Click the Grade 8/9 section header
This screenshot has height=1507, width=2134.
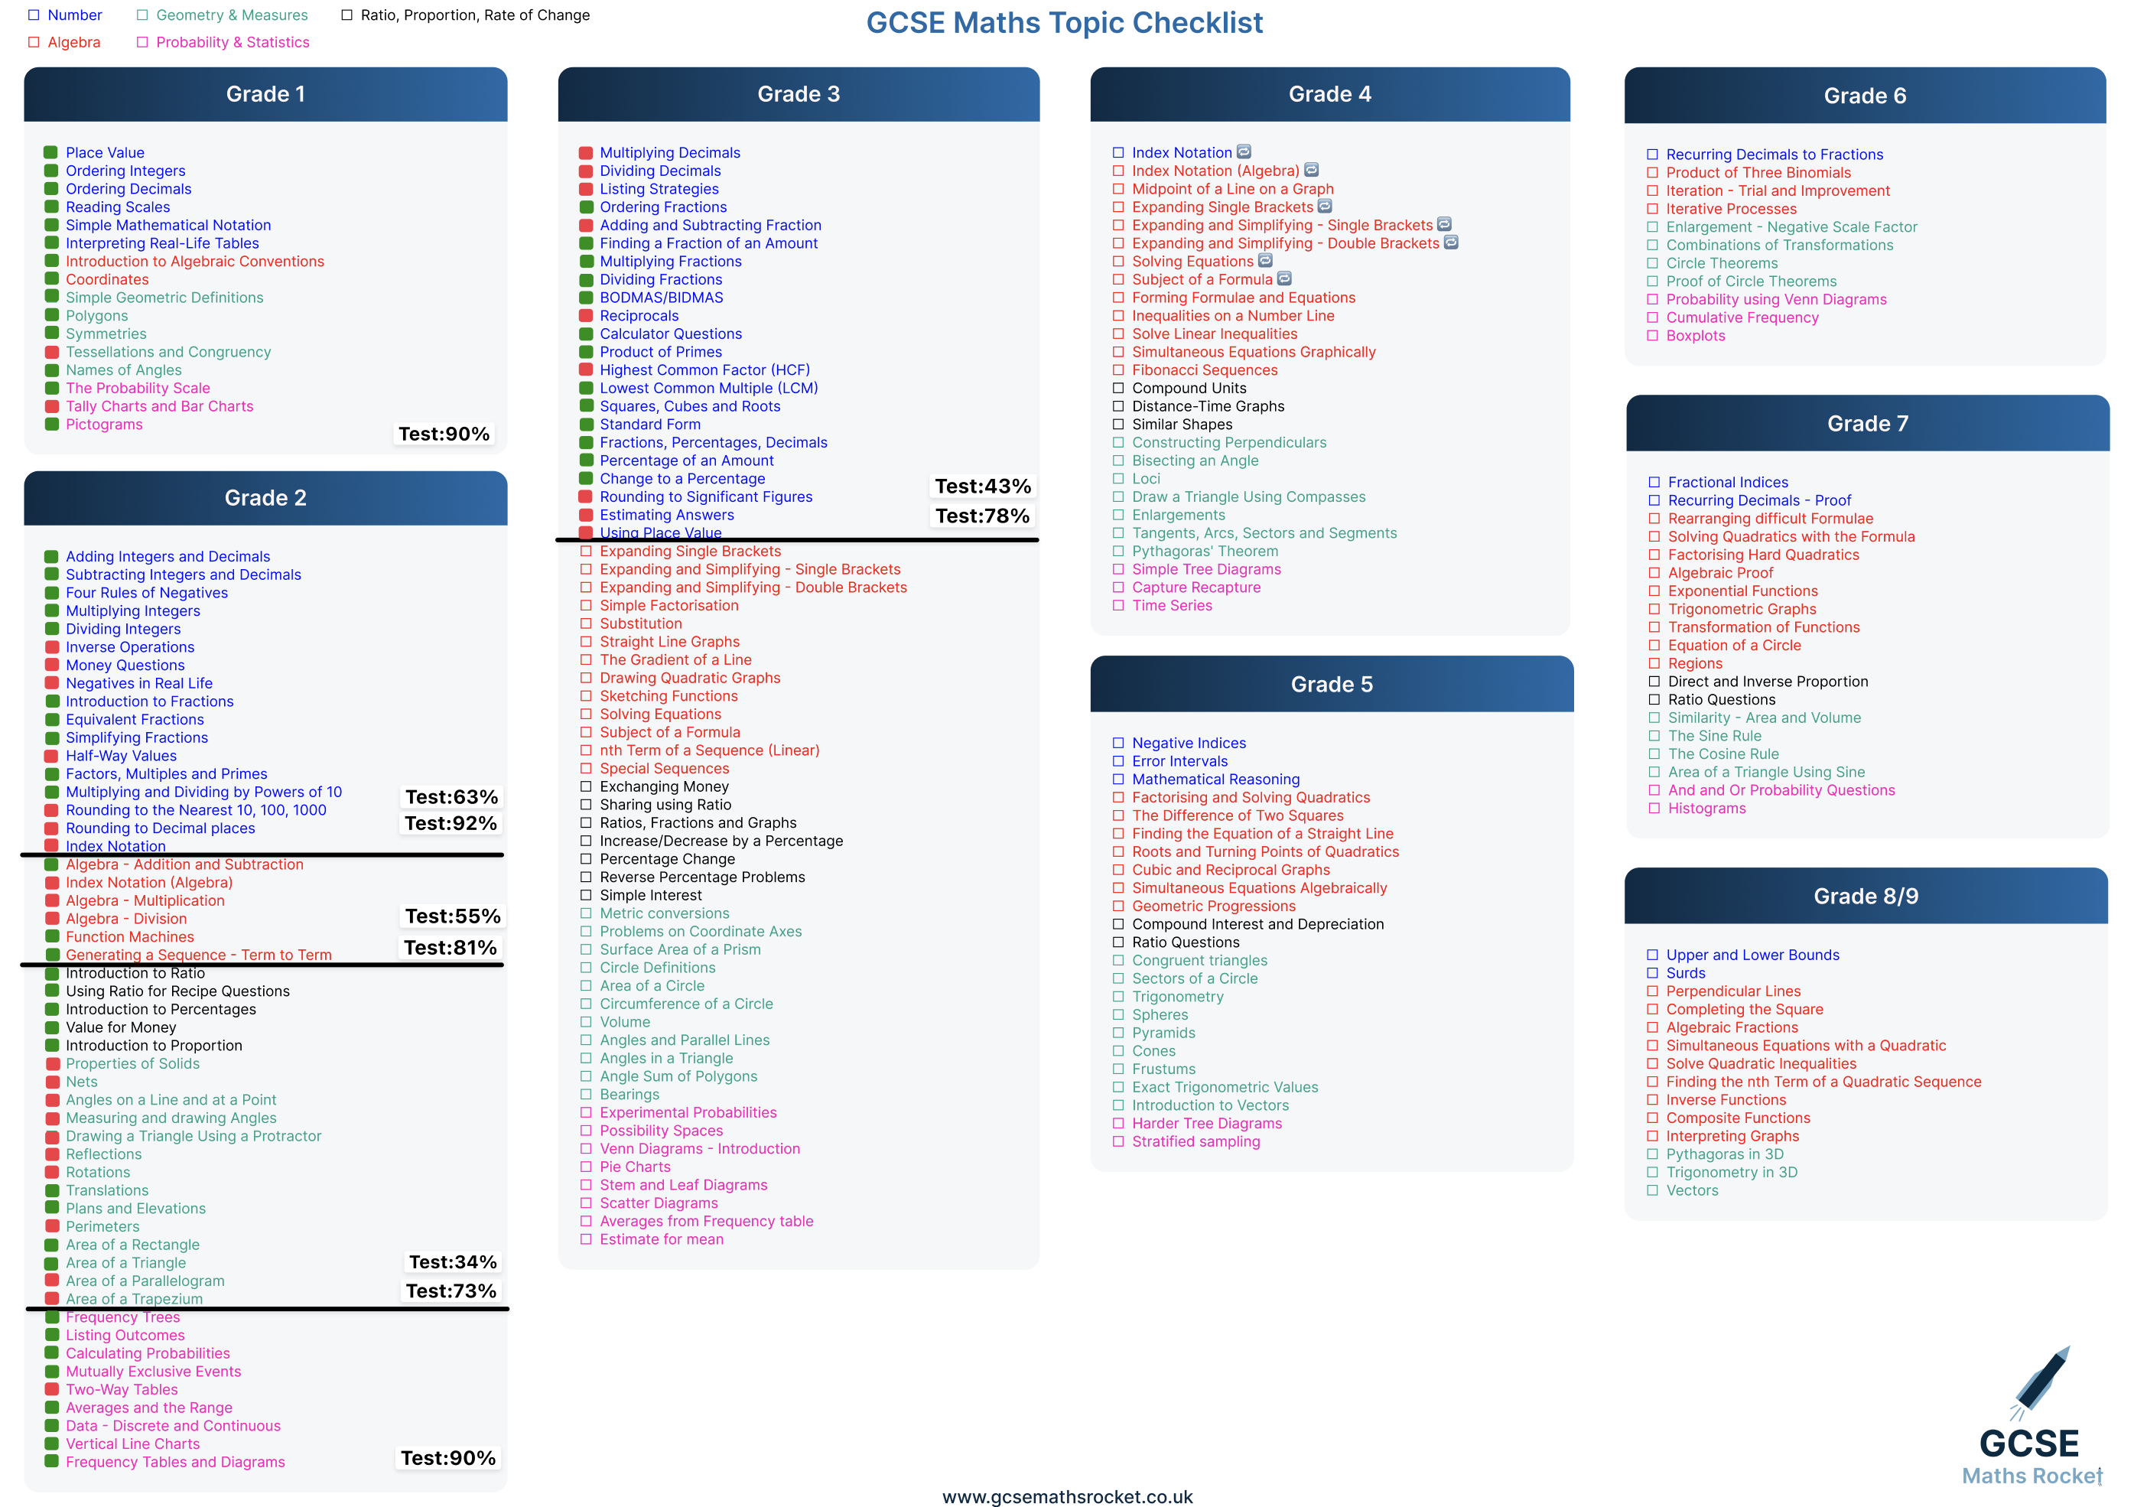[1866, 895]
